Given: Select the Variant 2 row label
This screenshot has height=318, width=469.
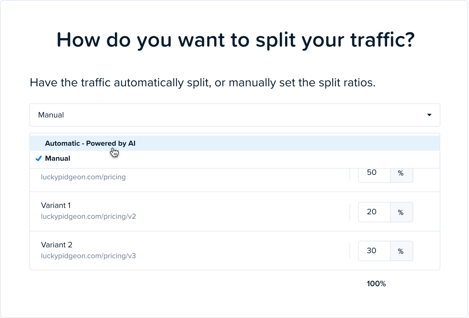Looking at the screenshot, I should pos(56,245).
